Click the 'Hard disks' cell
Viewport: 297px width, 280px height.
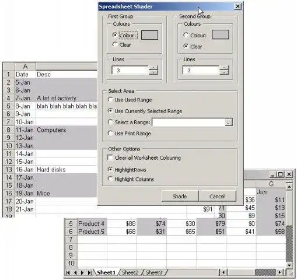[x=67, y=170]
